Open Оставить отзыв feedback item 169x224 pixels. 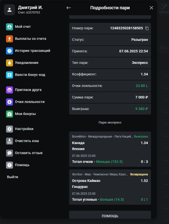click(x=28, y=153)
